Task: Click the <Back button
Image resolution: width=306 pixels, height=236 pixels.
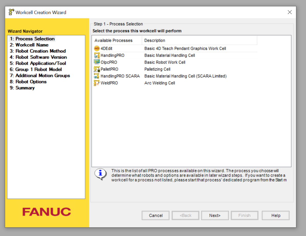Action: [x=185, y=215]
